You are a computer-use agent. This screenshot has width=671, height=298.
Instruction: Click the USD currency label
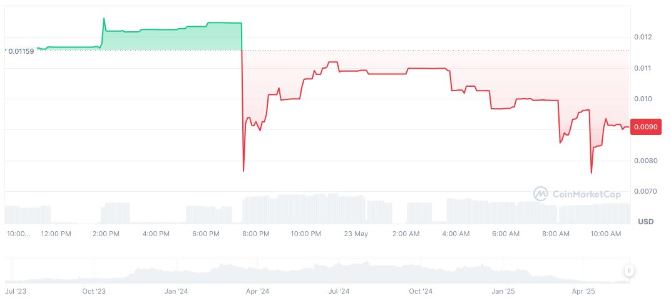pos(645,222)
